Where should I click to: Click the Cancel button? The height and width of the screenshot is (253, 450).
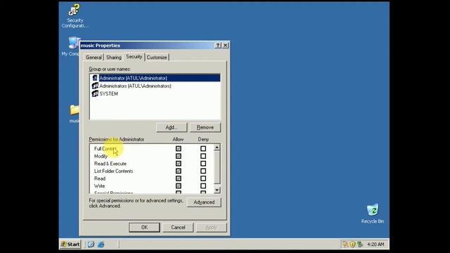coord(178,227)
